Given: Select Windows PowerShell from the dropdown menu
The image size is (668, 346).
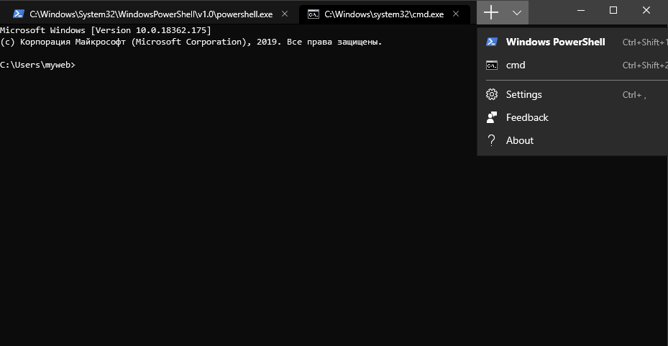Looking at the screenshot, I should 572,42.
